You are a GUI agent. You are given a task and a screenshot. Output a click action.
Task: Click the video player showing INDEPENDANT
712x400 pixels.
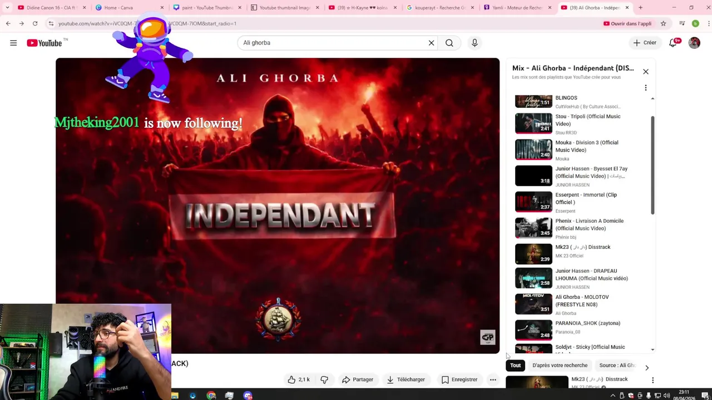(278, 206)
